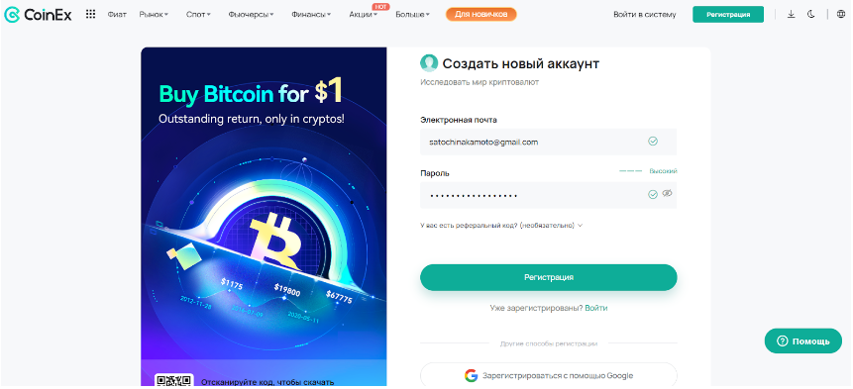Click the large green Регистрация button
The height and width of the screenshot is (389, 853).
pyautogui.click(x=549, y=277)
